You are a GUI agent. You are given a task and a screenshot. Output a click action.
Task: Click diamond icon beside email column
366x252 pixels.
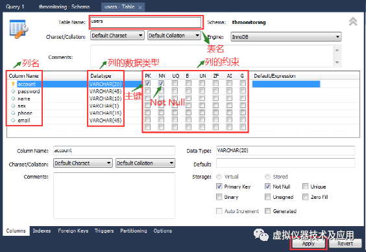[13, 120]
